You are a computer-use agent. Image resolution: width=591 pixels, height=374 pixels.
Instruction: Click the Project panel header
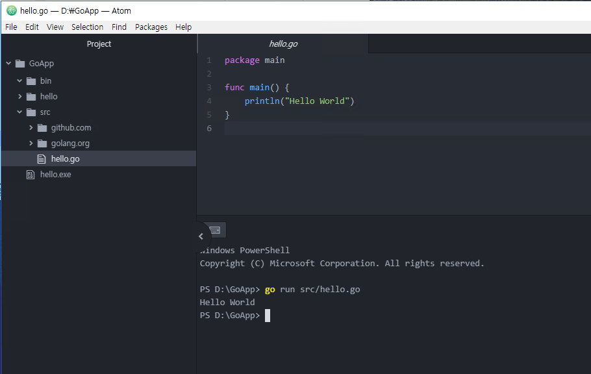click(x=99, y=44)
